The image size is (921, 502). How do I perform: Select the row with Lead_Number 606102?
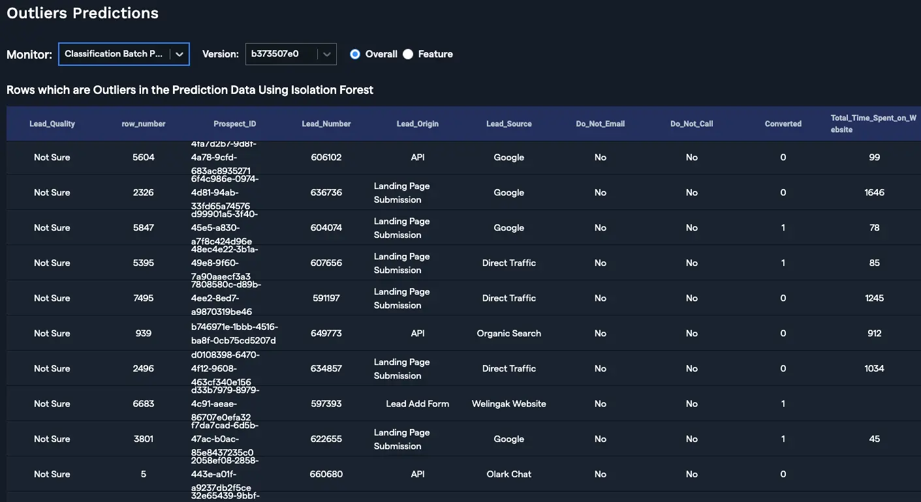click(x=326, y=158)
